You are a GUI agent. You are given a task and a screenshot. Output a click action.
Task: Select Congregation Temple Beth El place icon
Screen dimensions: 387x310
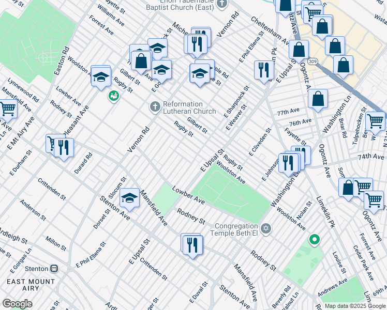(x=266, y=229)
